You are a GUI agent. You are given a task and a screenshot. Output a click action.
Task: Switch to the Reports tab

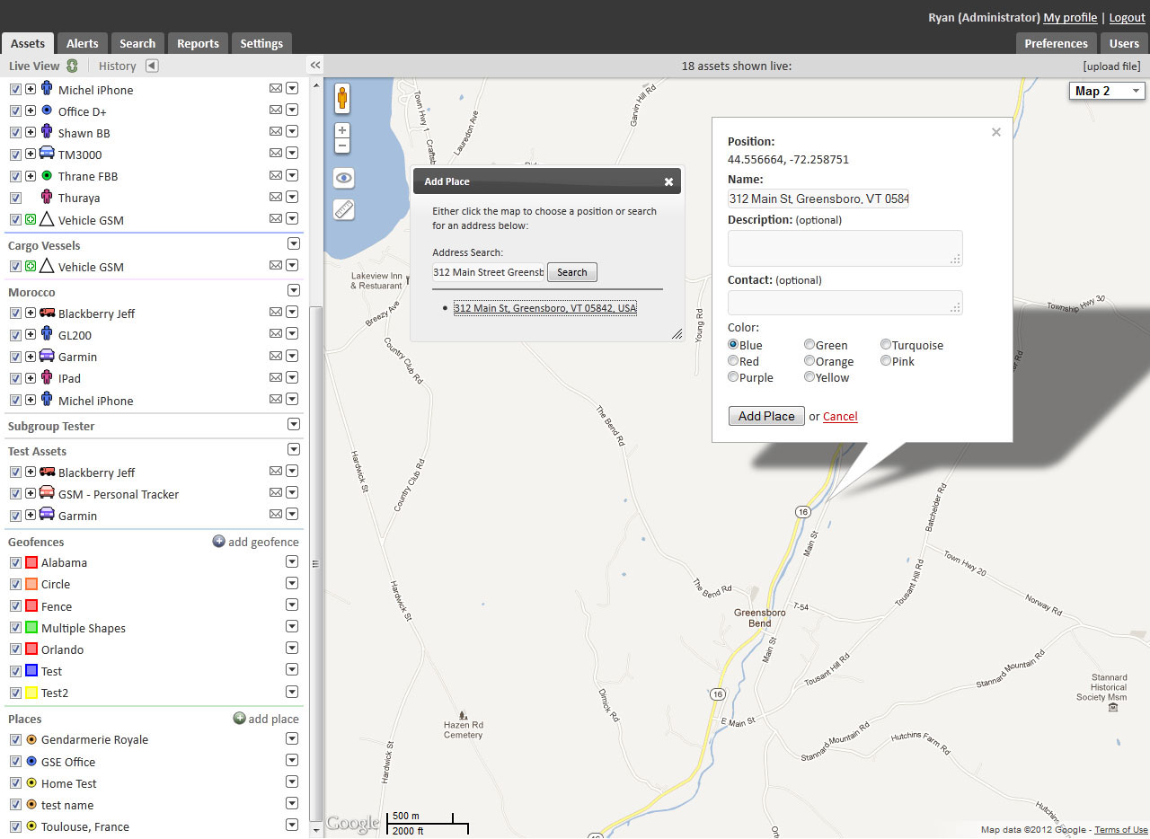click(x=198, y=42)
